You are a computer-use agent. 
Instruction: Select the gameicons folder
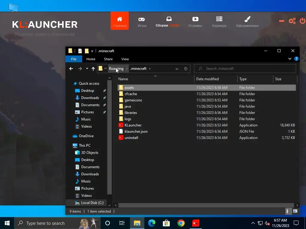207,100
